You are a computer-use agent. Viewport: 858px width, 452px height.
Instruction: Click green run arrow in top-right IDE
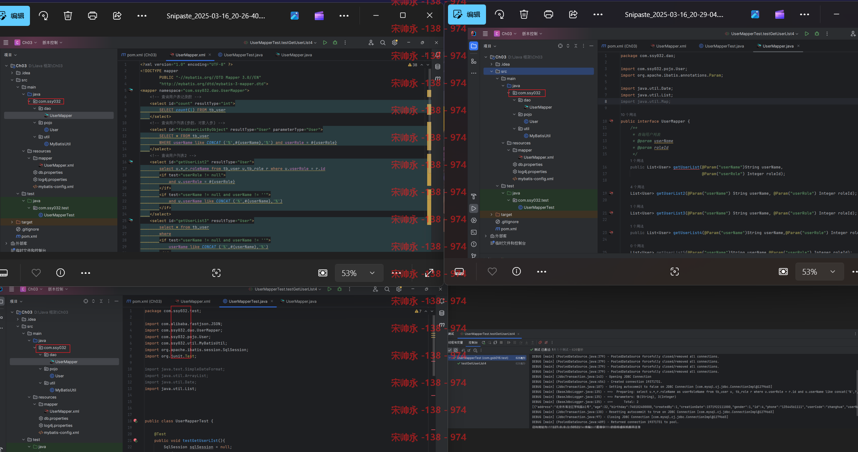[x=807, y=33]
